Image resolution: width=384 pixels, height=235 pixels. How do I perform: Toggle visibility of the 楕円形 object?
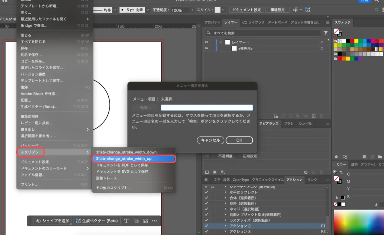pyautogui.click(x=205, y=48)
